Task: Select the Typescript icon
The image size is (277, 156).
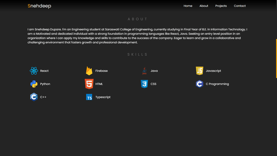Action: tap(89, 97)
